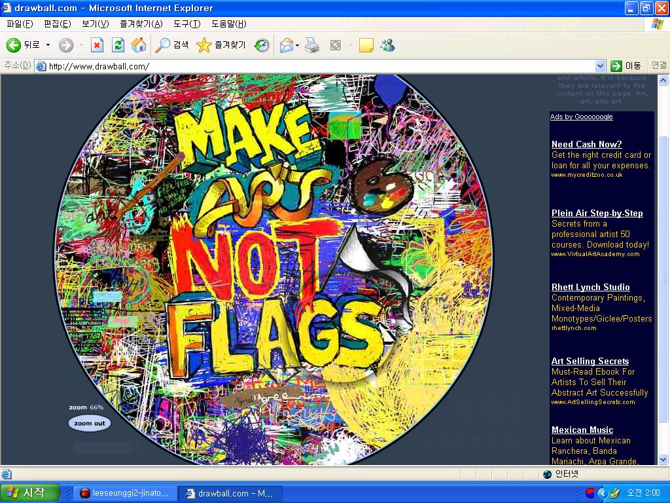Click the Stop loading icon
This screenshot has width=670, height=503.
pyautogui.click(x=97, y=45)
